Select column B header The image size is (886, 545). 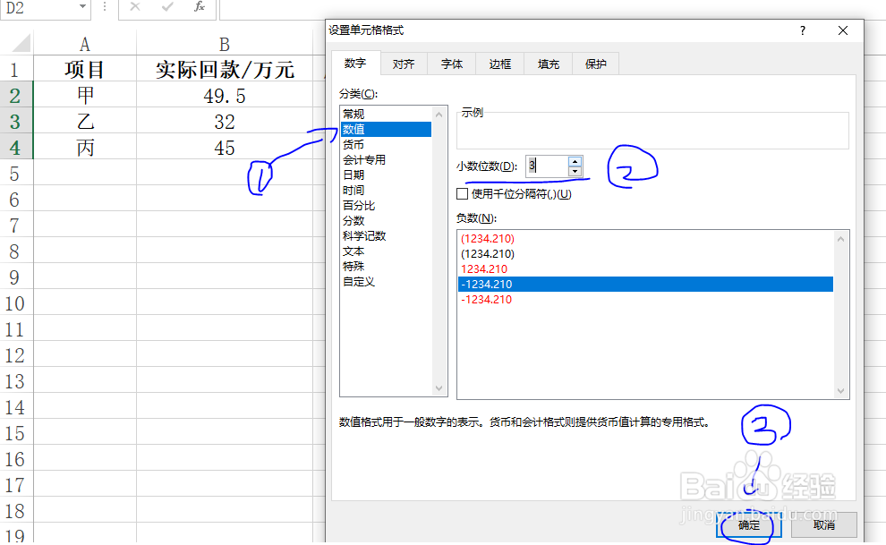click(225, 44)
